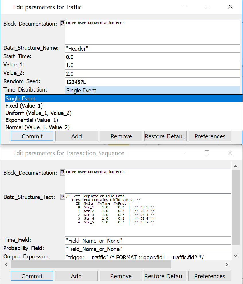
Task: Open the Time_Distribution combo box
Action: pos(152,90)
